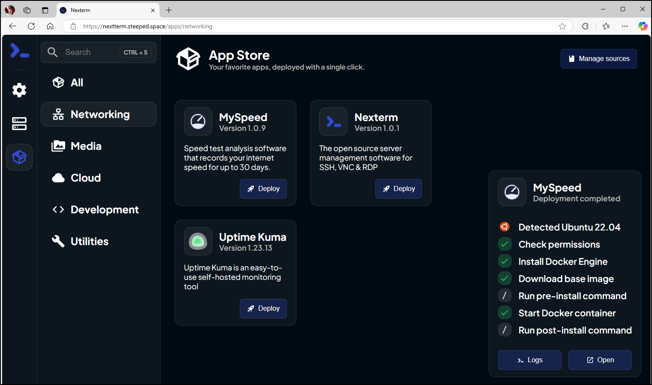
Task: Select the All category
Action: point(99,82)
